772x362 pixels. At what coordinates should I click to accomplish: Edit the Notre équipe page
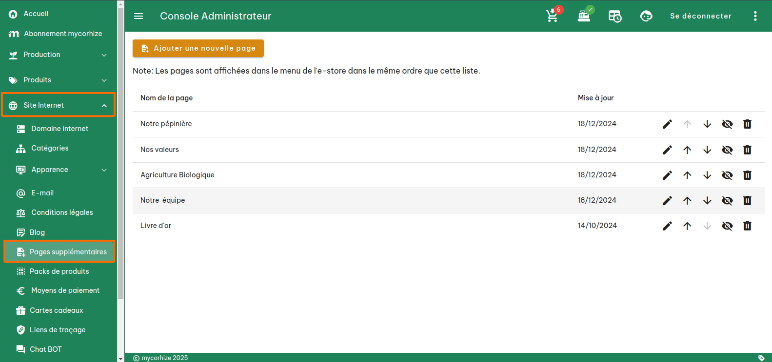tap(667, 201)
